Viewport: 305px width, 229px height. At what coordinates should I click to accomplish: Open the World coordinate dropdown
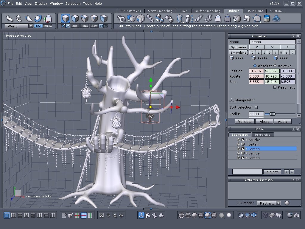30,26
